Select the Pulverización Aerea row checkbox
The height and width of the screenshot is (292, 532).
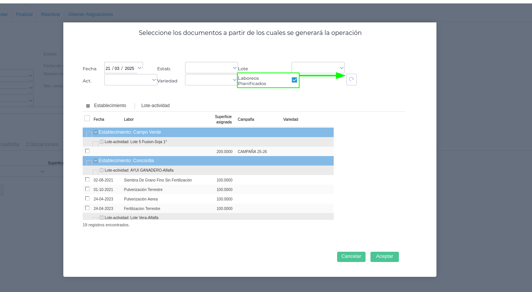88,199
